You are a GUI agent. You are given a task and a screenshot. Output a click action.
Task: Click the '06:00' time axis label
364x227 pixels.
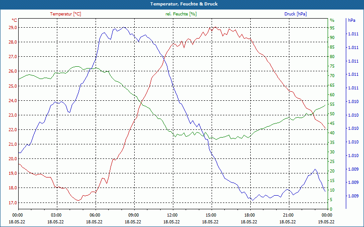pos(95,215)
